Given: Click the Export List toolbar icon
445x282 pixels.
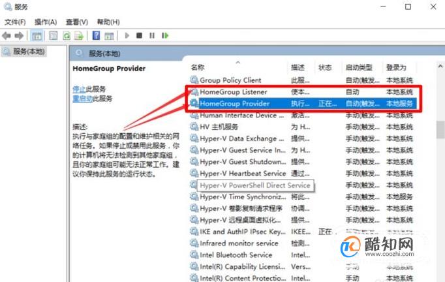Looking at the screenshot, I should pos(79,36).
